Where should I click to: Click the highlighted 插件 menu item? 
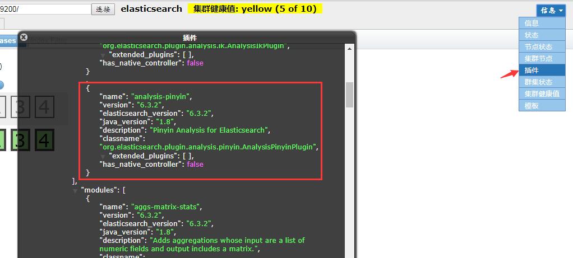coord(542,70)
